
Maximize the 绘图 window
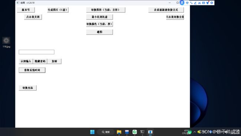(x=178, y=3)
